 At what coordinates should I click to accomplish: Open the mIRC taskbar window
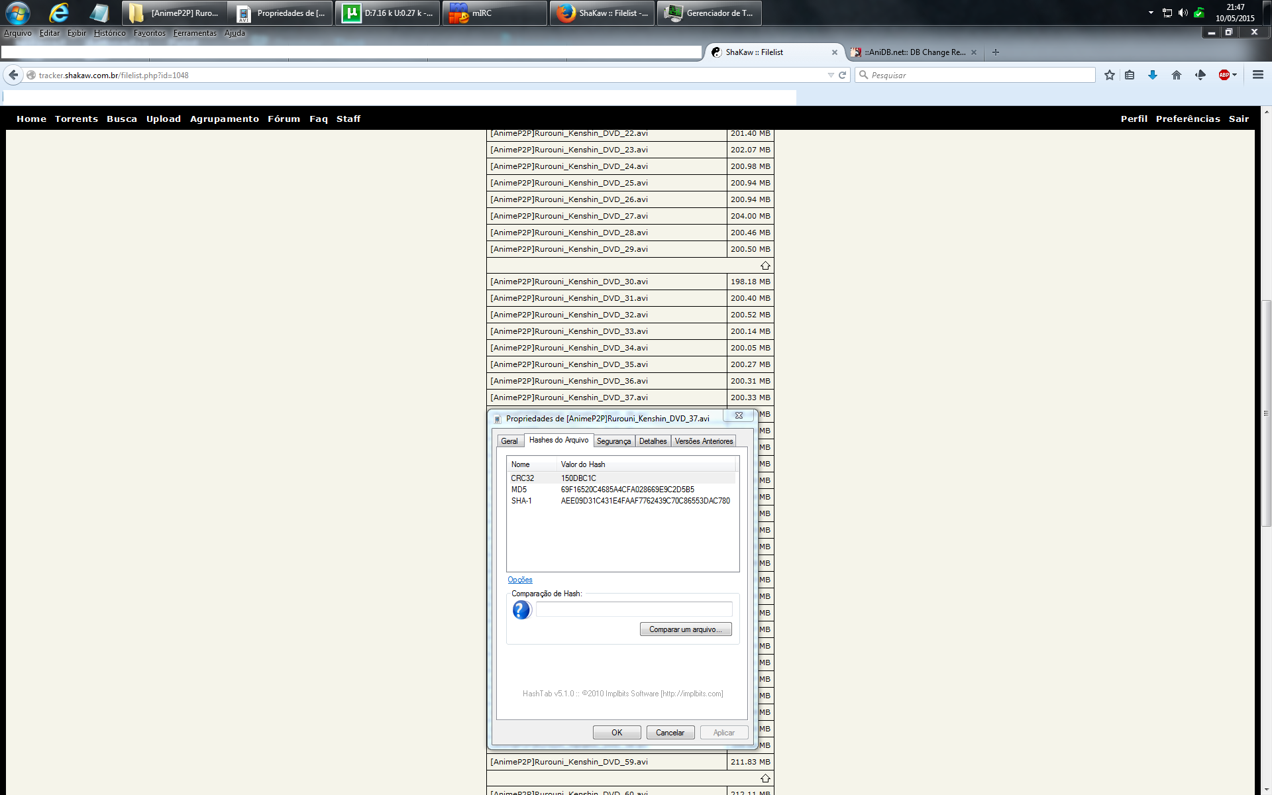click(x=494, y=13)
